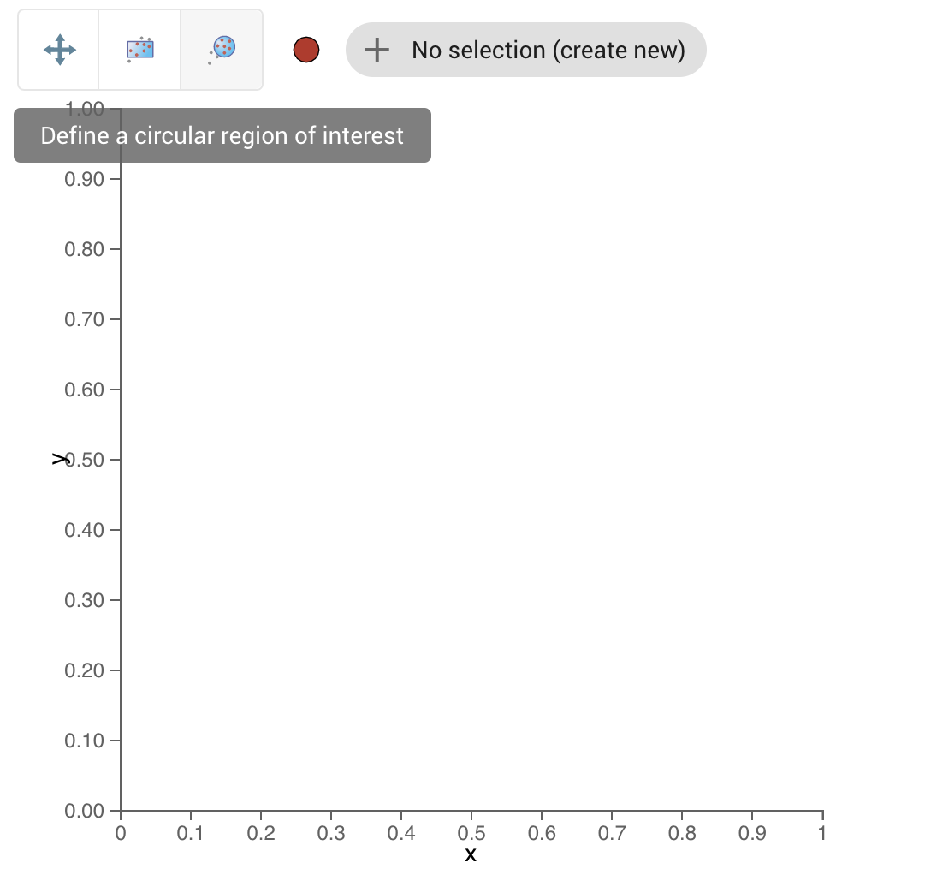Click the 'Define a circular region of interest' label

[x=221, y=135]
